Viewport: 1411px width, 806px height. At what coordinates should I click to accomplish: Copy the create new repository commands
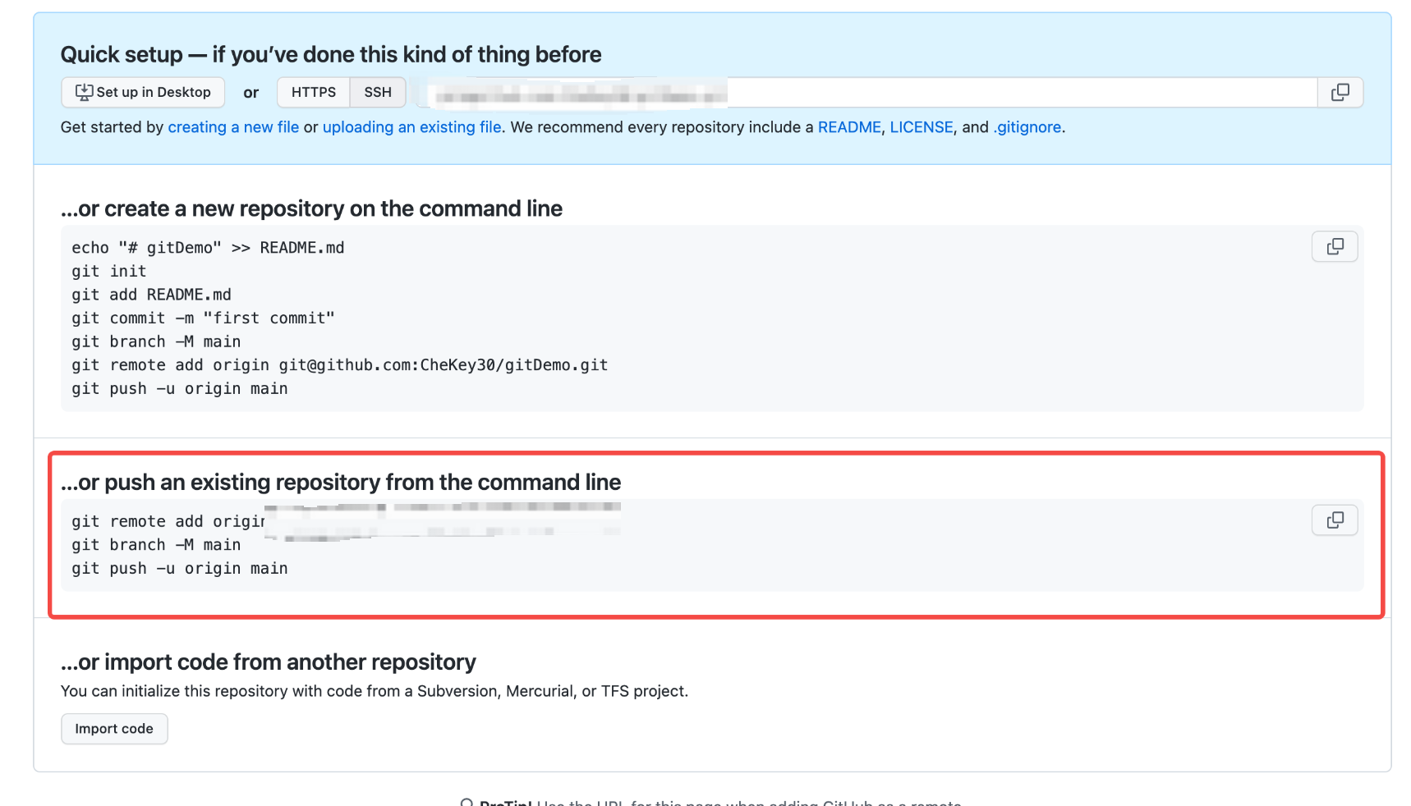pyautogui.click(x=1335, y=246)
